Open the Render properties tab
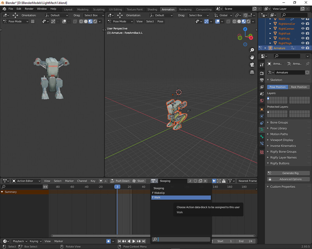Viewport: 312px width, 249px height. click(261, 72)
